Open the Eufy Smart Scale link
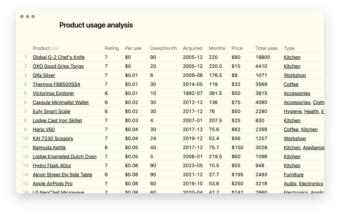Screen dimensions: 340x214 click(x=52, y=112)
